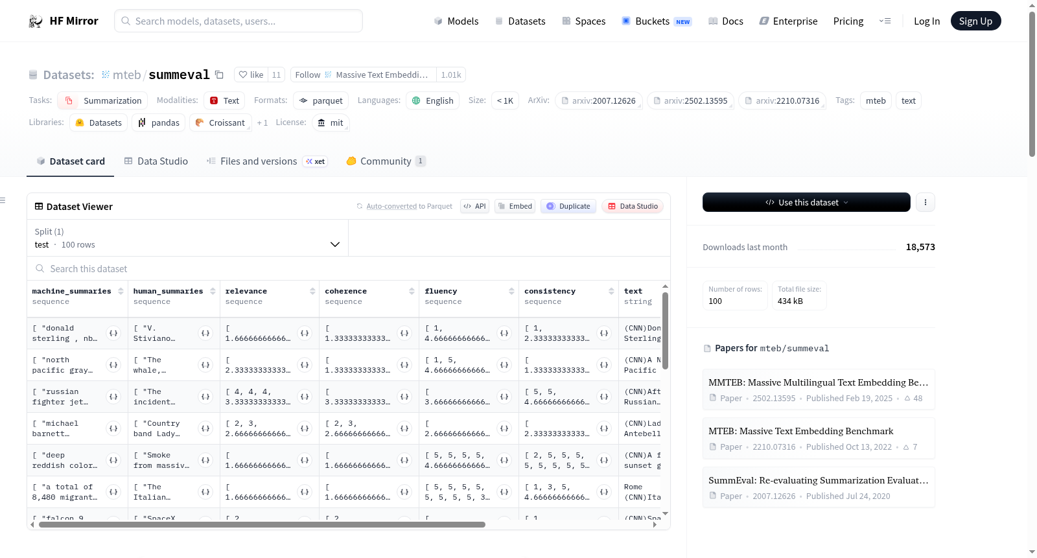Go to Spaces in the top navigation
This screenshot has height=558, width=1037.
pyautogui.click(x=583, y=21)
